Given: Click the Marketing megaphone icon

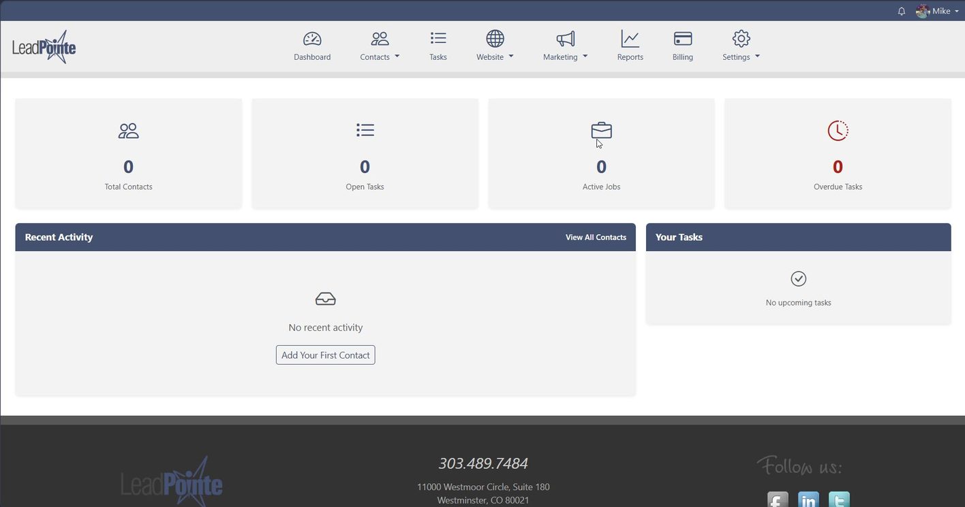Looking at the screenshot, I should tap(565, 39).
